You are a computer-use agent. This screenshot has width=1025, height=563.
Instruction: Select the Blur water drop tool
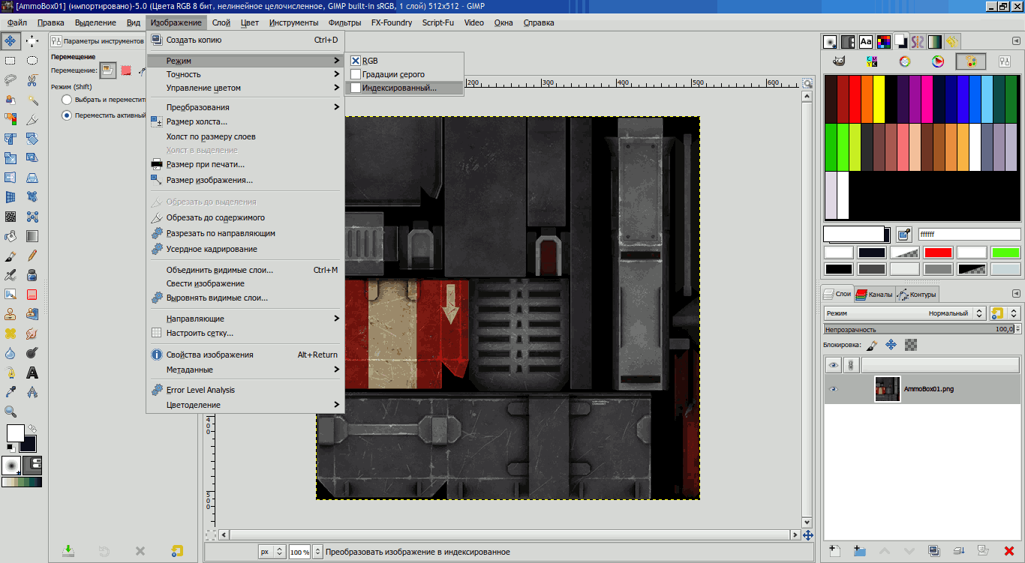(x=11, y=353)
